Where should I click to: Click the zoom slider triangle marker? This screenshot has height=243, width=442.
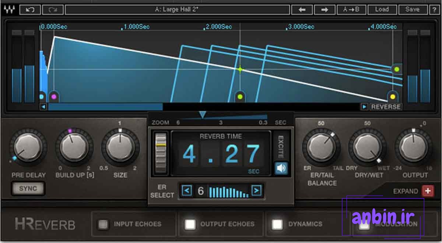point(202,115)
